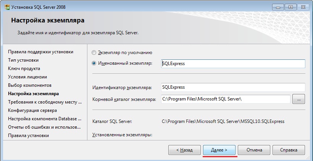Click the Далее next button

click(219, 150)
